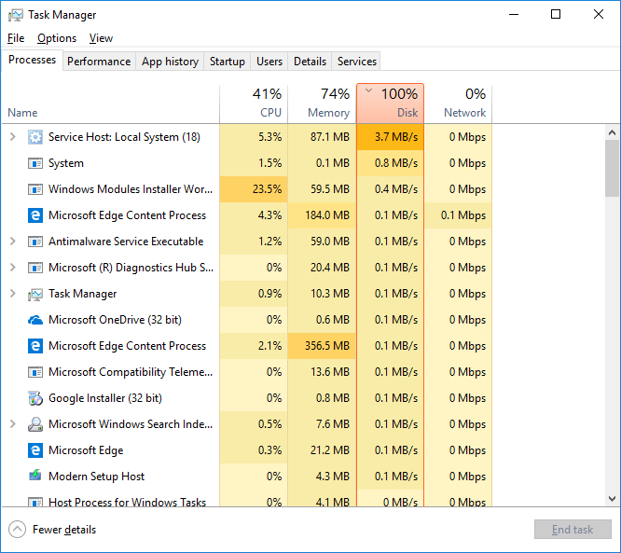Click the Edge icon for the 356.5 MB process

[35, 346]
